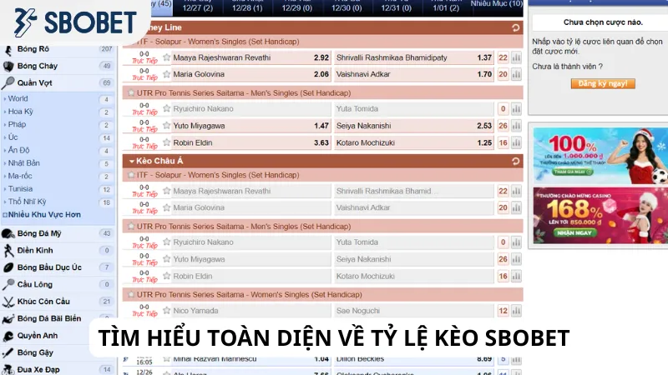
Task: Select the Thổ Nhĩ Kỳ tennis region
Action: [x=27, y=202]
